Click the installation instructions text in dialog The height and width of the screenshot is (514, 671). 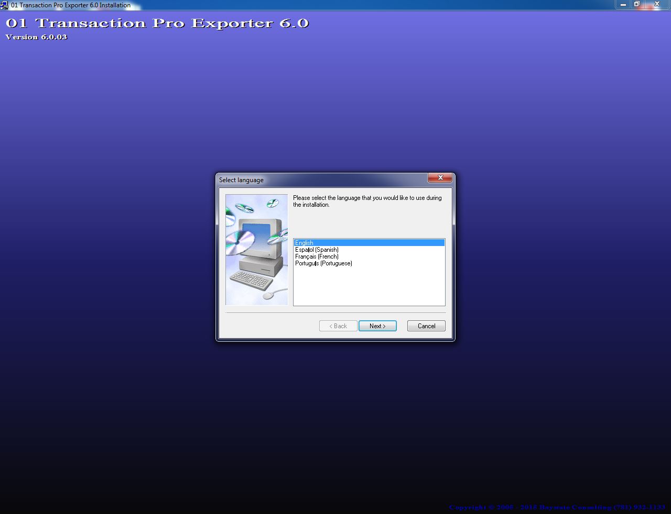[x=367, y=201]
